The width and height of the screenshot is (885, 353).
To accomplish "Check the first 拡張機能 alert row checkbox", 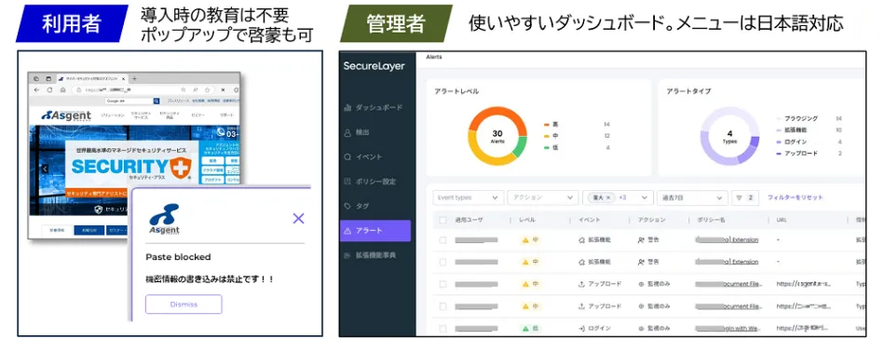I will [442, 239].
